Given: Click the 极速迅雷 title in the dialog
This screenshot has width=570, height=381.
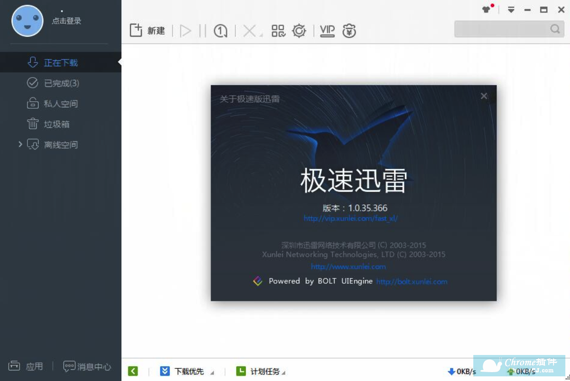Looking at the screenshot, I should coord(354,180).
